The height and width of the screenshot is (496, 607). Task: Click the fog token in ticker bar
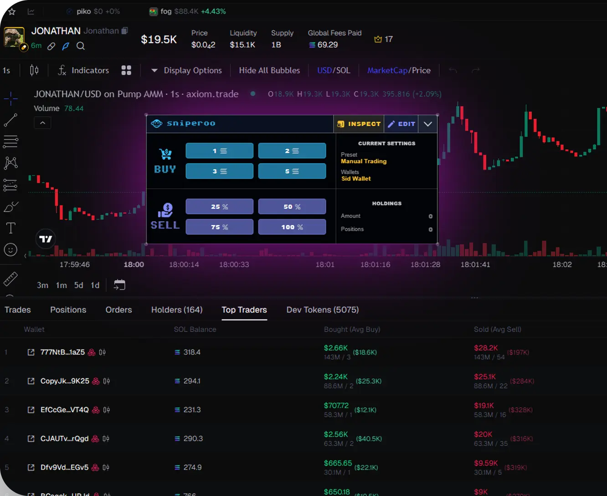(187, 11)
